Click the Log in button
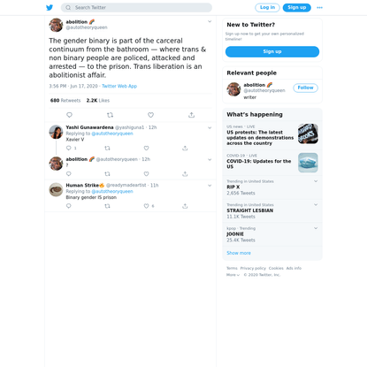The height and width of the screenshot is (367, 367). coord(267,8)
